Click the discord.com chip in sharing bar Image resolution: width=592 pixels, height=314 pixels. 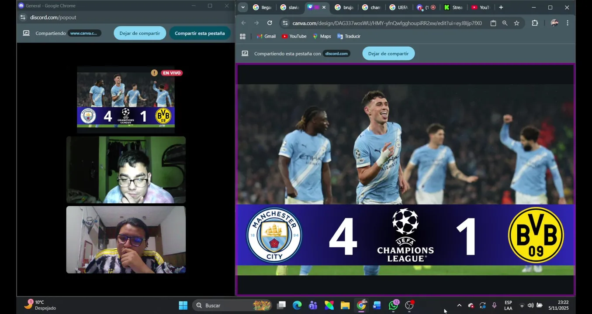336,54
